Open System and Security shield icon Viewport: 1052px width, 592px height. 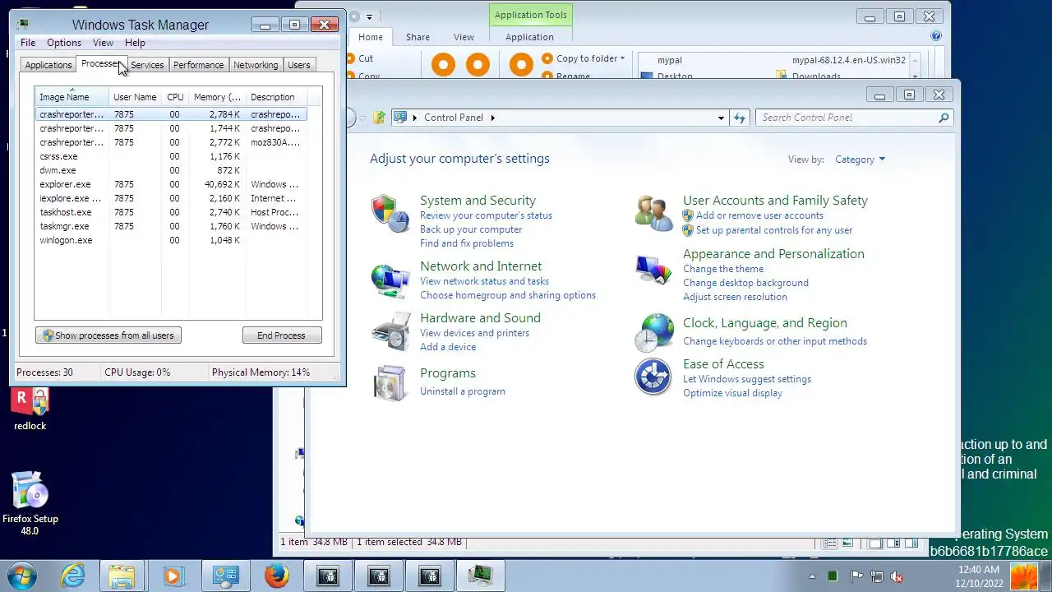pos(390,215)
